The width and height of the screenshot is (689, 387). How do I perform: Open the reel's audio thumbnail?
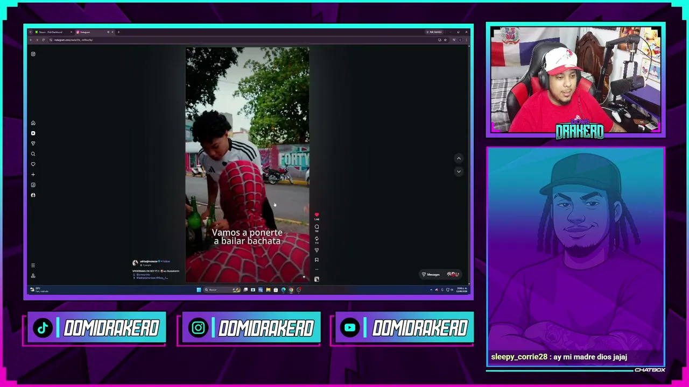[317, 279]
